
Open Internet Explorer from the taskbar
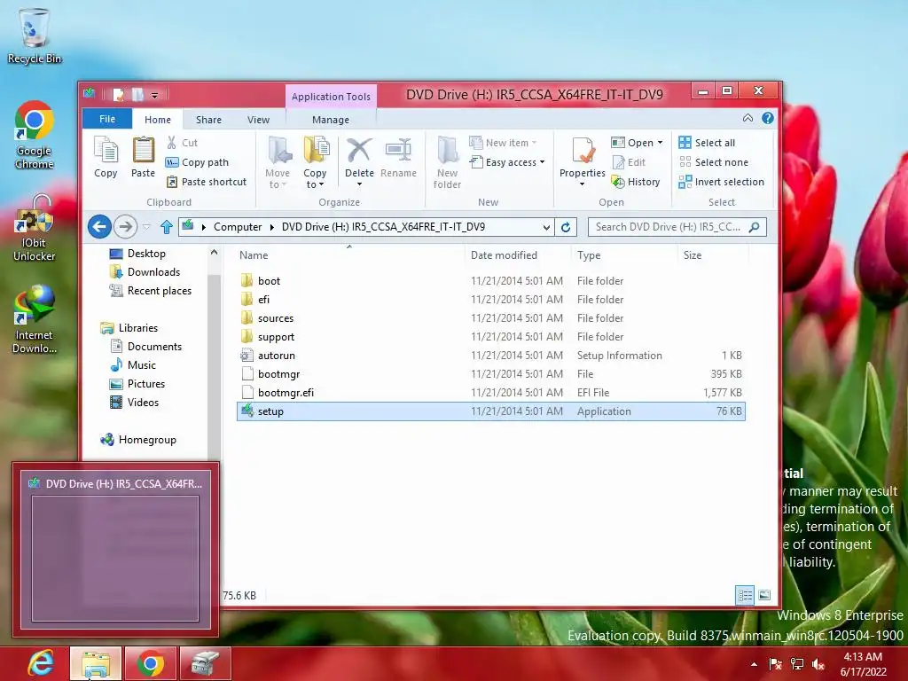point(41,663)
